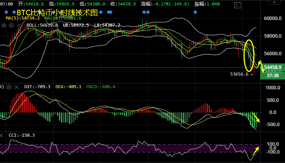Select the MA(10) green legend label
The width and height of the screenshot is (285, 163).
[63, 18]
